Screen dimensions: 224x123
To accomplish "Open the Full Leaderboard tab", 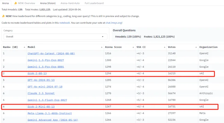I will (x=94, y=3).
